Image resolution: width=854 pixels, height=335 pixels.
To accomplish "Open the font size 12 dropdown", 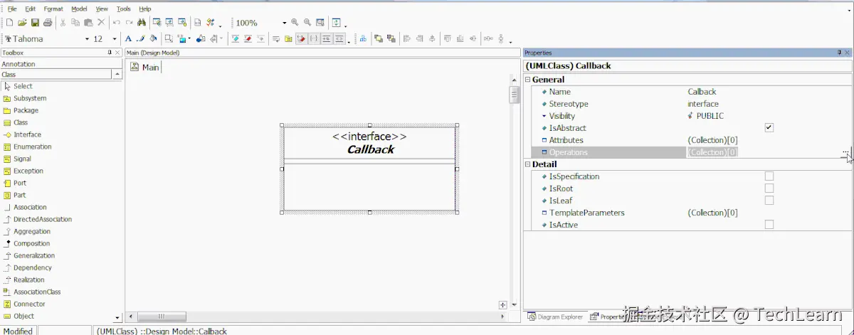I will (x=115, y=39).
